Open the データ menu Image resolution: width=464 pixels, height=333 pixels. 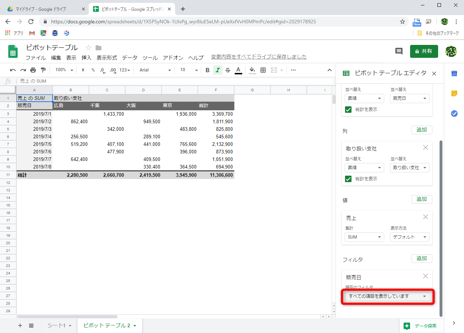[129, 57]
